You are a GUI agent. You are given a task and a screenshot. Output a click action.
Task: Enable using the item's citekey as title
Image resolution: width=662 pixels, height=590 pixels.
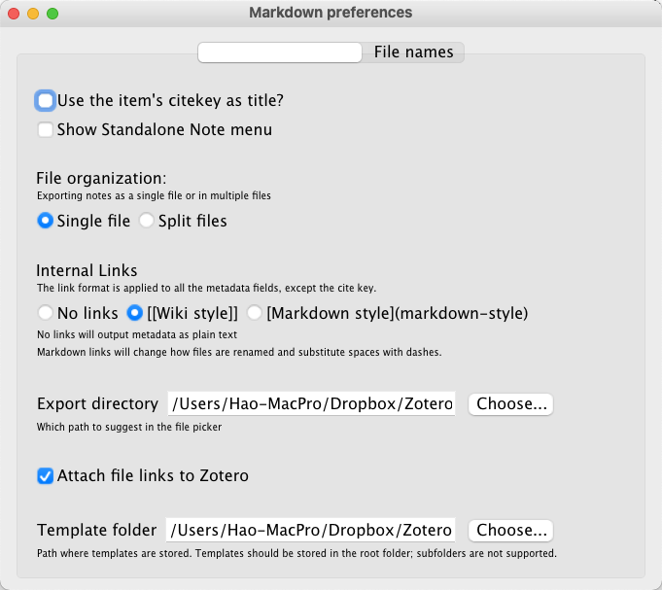coord(46,100)
